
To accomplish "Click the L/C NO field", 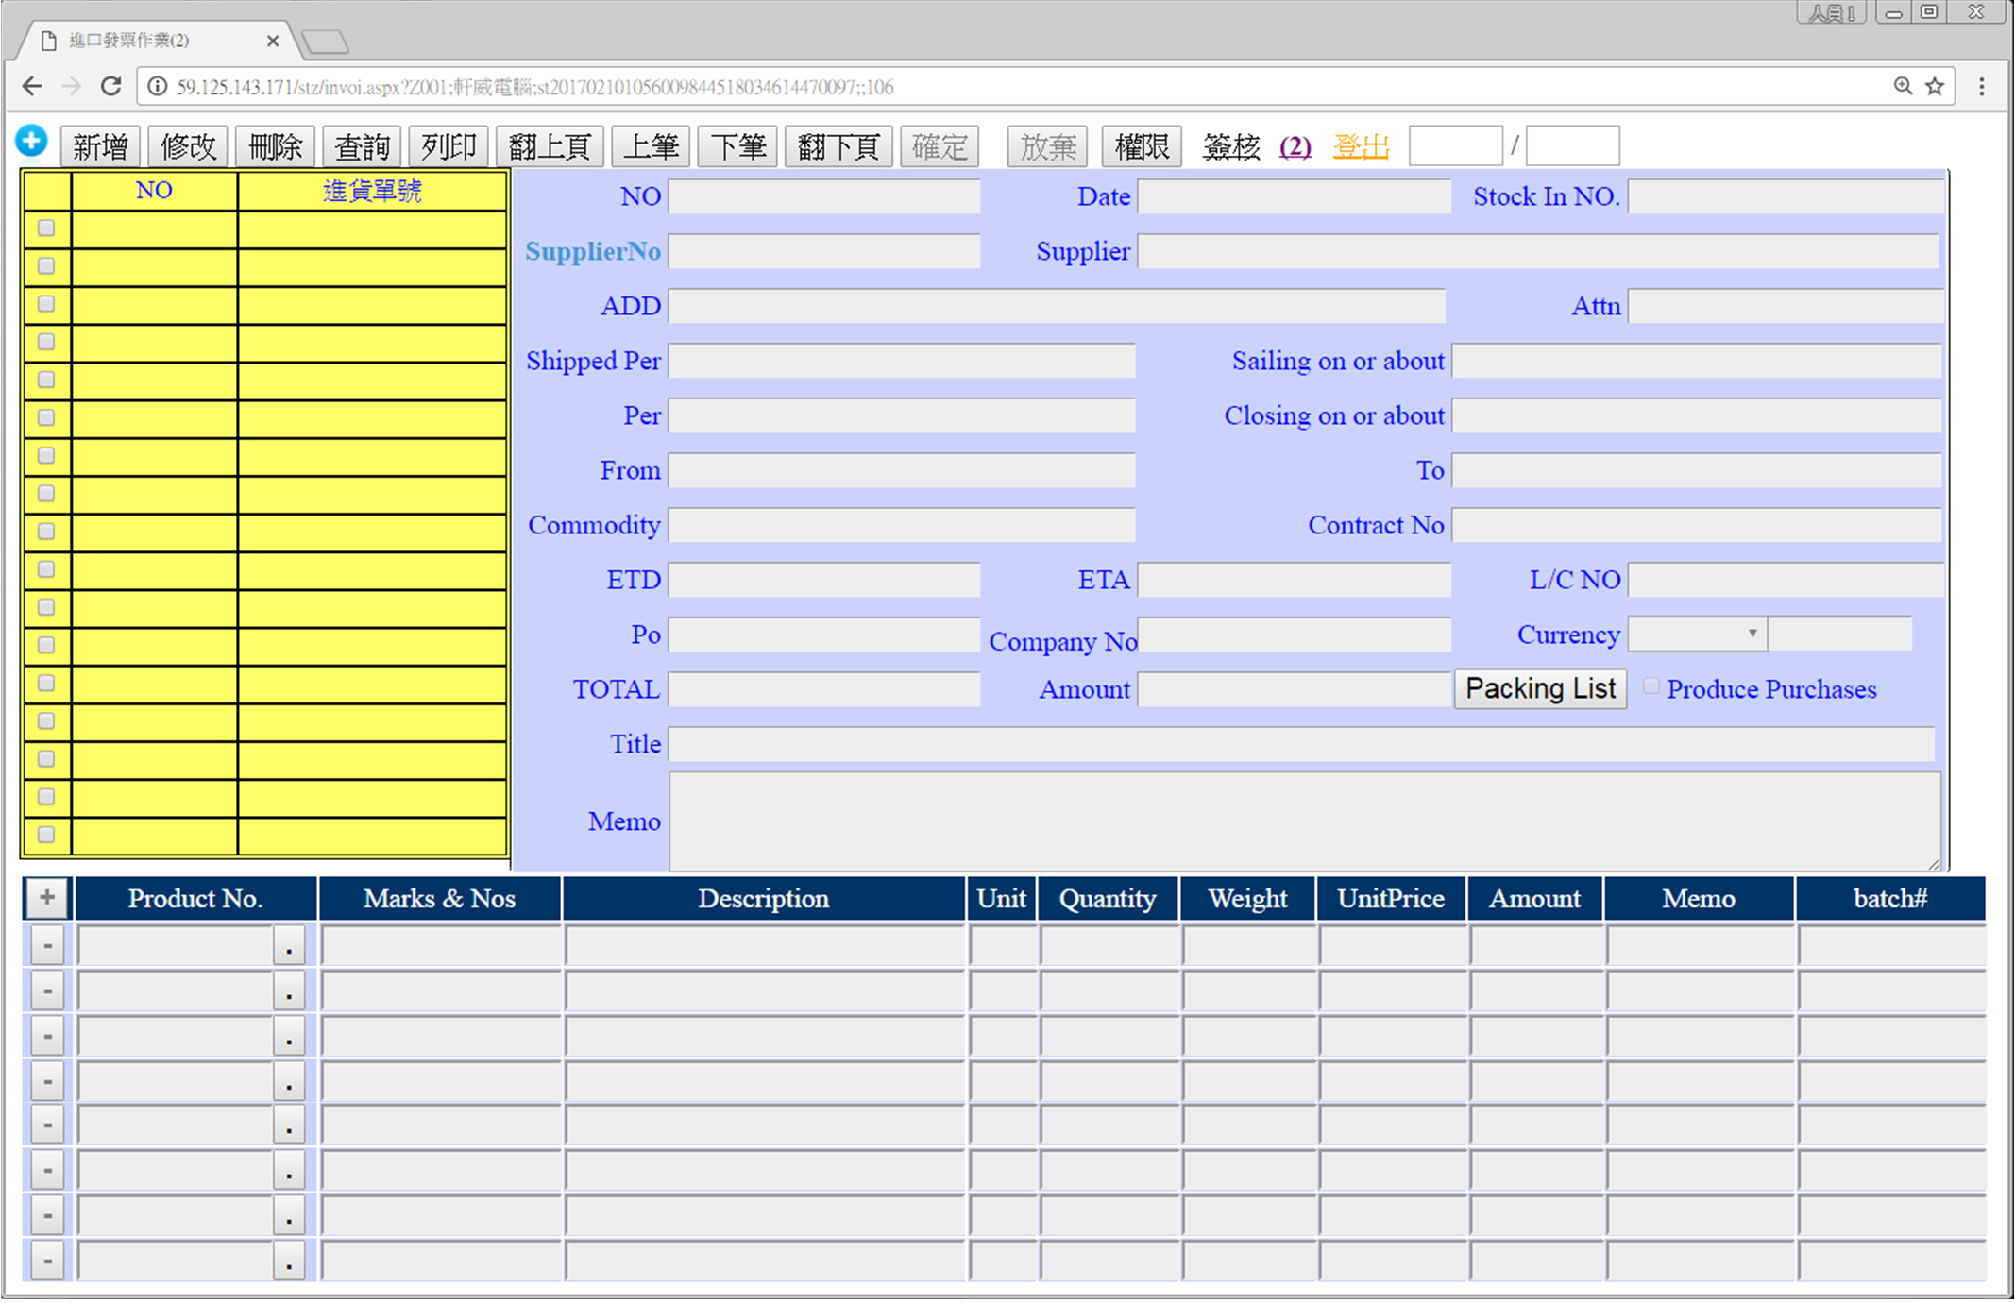I will [x=1786, y=580].
